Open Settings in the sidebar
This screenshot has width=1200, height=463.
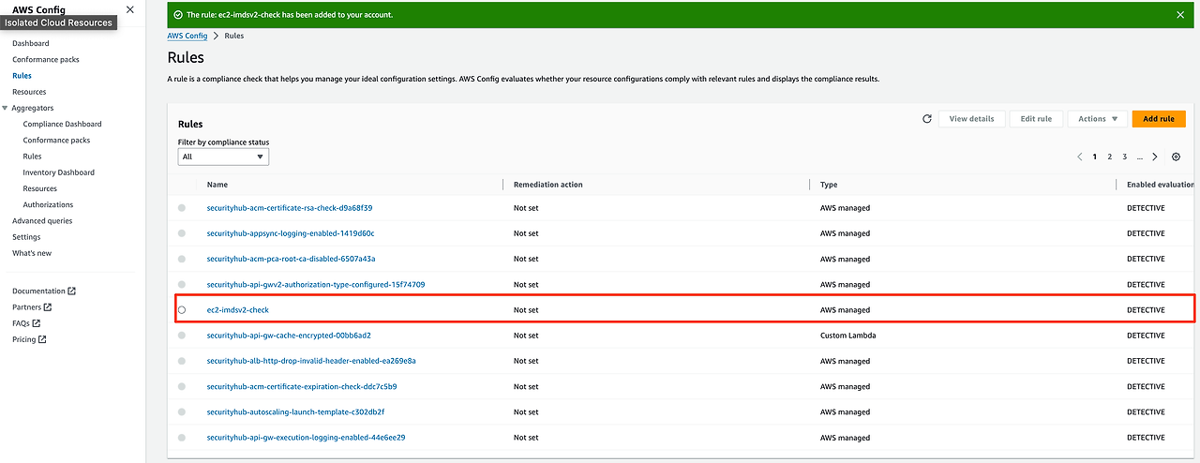pos(26,237)
